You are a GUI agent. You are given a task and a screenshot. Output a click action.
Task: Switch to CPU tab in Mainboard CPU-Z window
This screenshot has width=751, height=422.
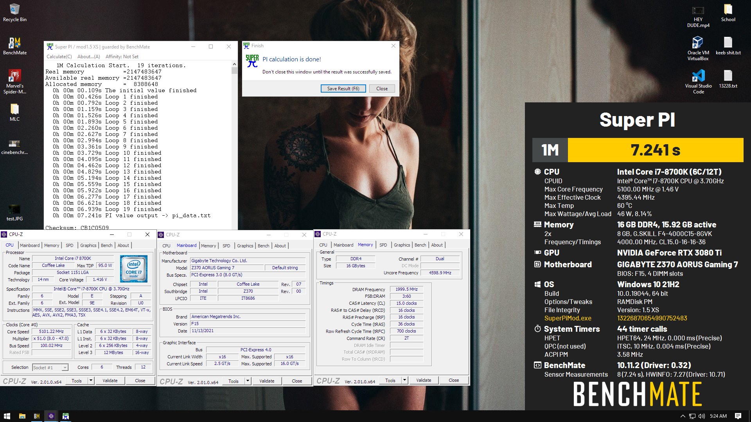(x=166, y=246)
